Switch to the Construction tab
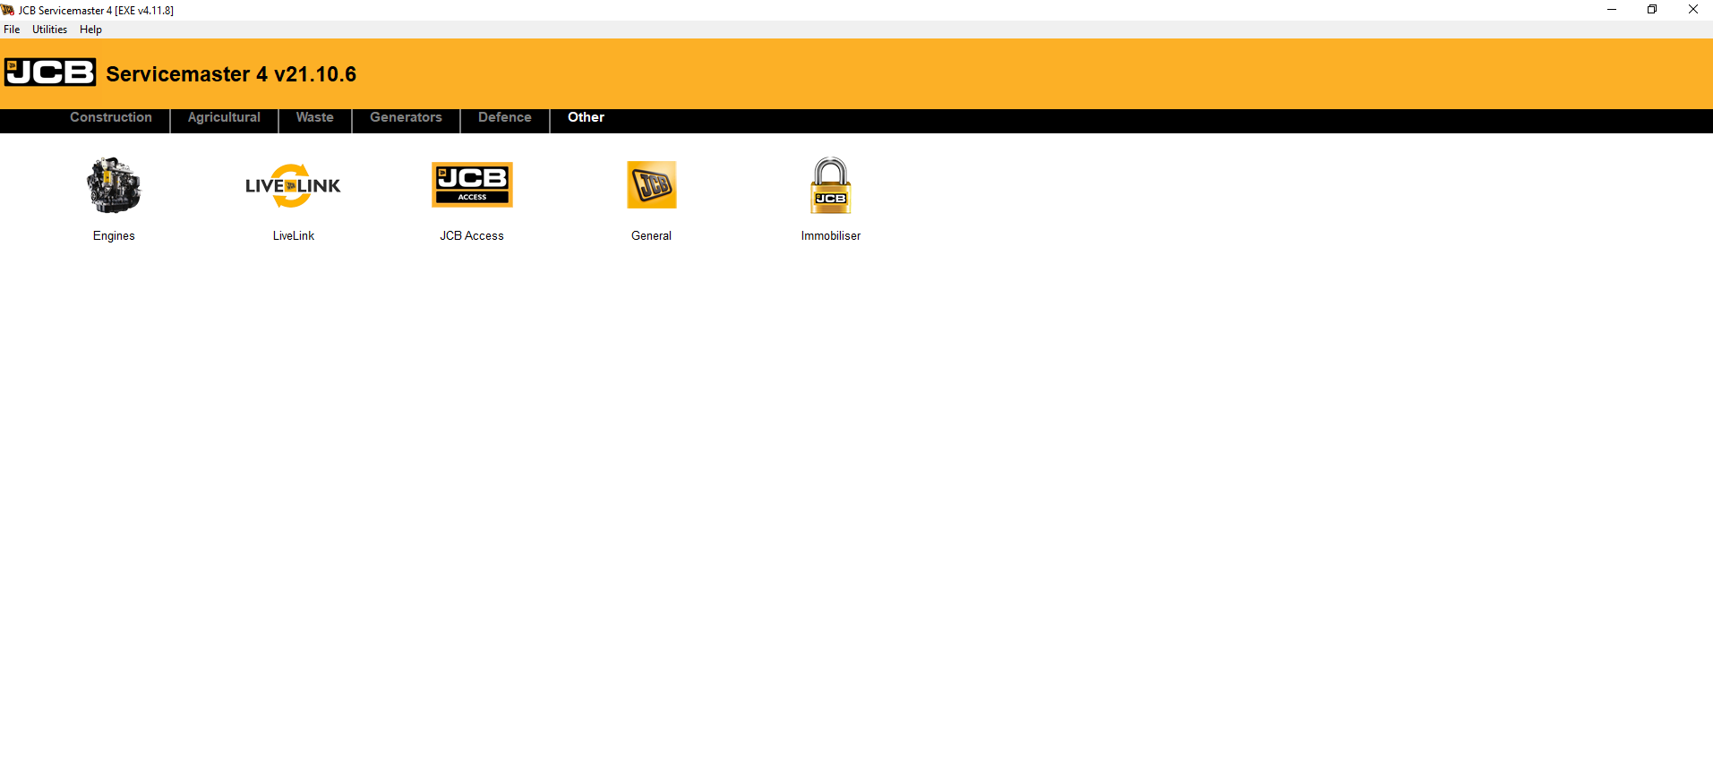This screenshot has width=1713, height=774. tap(111, 117)
